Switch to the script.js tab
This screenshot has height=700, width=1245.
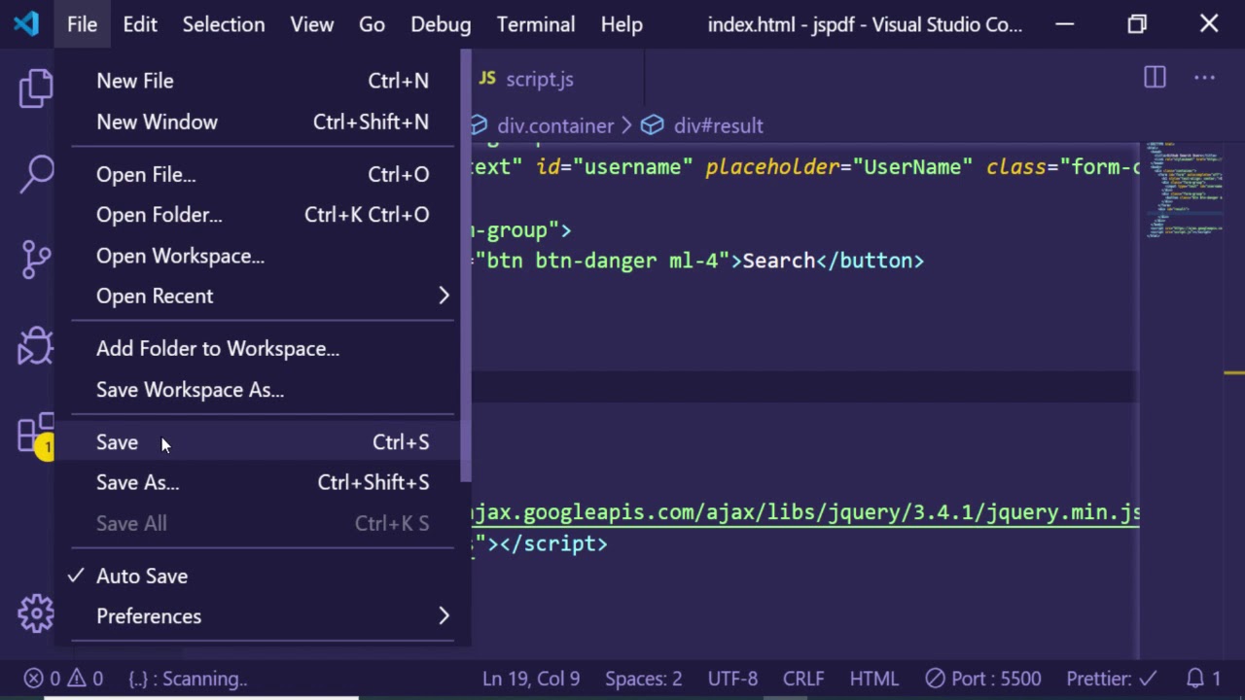[539, 80]
